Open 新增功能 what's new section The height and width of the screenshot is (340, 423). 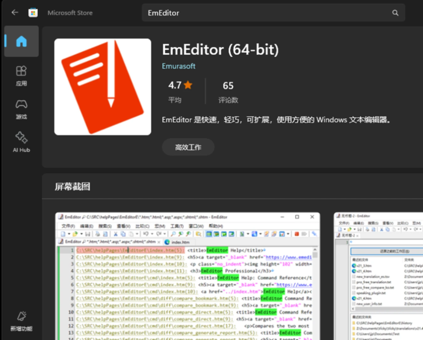coord(22,321)
